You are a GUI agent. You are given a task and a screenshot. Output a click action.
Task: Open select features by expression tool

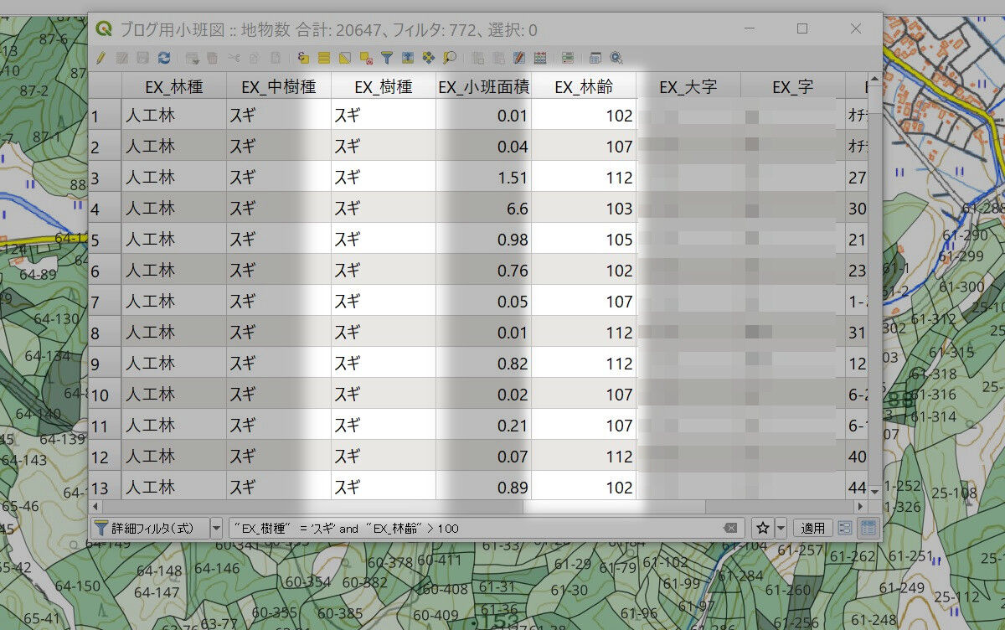303,58
